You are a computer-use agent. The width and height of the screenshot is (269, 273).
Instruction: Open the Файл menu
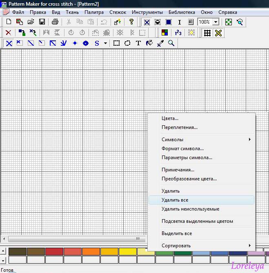point(18,12)
